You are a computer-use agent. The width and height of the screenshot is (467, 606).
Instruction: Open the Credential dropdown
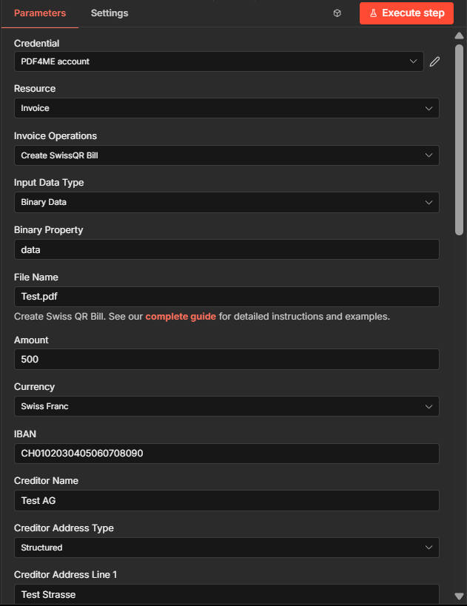[219, 61]
